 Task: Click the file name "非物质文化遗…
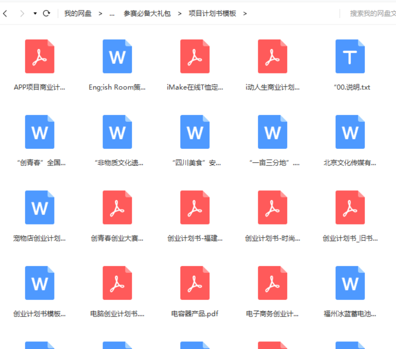119,163
